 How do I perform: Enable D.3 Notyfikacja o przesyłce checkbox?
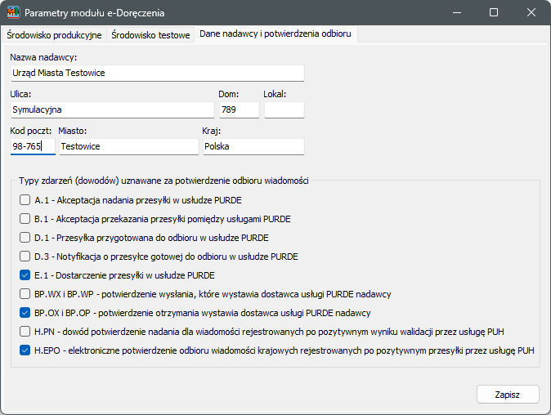[x=25, y=257]
